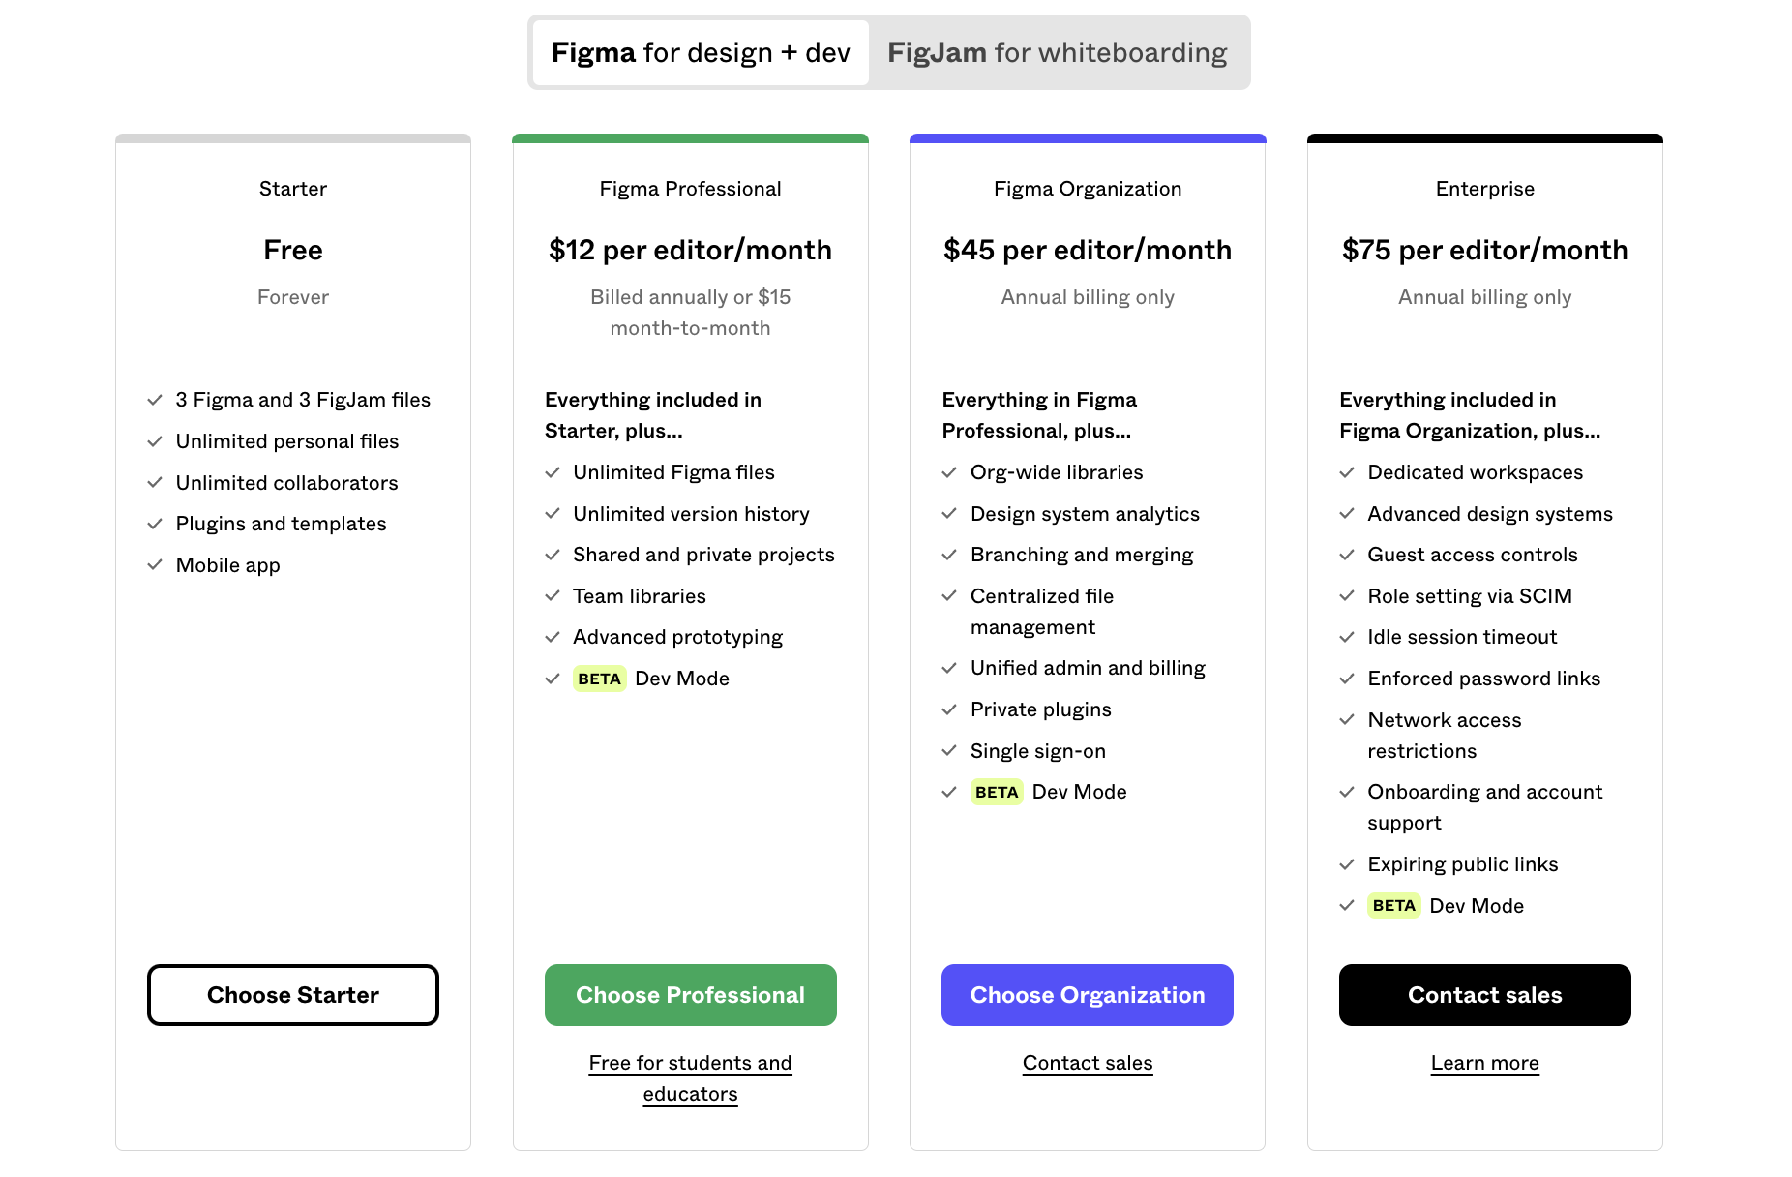Switch to FigJam for whiteboarding tab
The height and width of the screenshot is (1177, 1792).
[x=1057, y=52]
